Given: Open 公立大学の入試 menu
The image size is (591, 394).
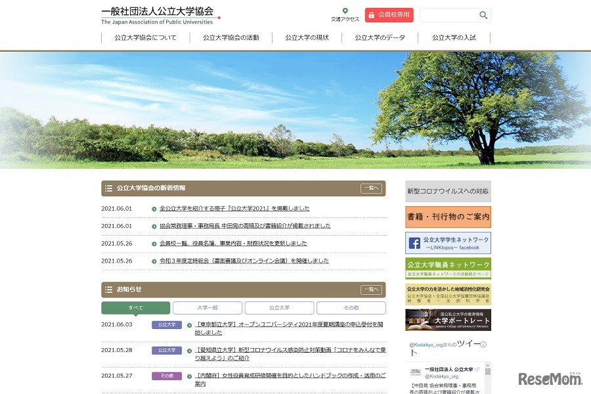Looking at the screenshot, I should tap(454, 37).
